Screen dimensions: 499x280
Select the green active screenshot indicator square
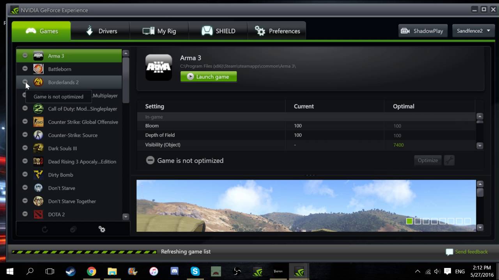(409, 221)
